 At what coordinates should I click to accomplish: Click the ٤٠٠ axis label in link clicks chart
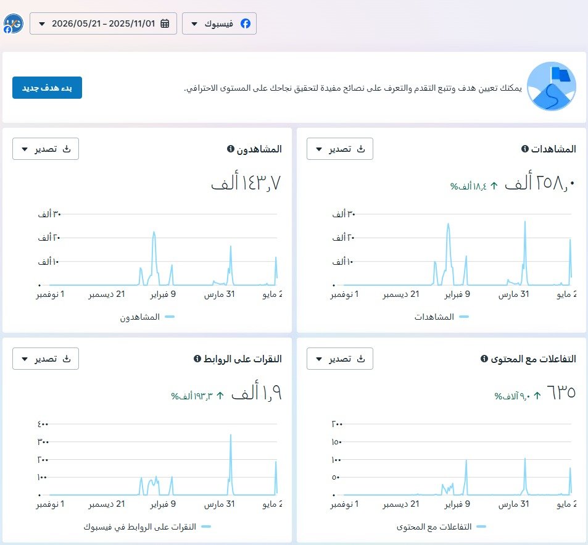click(x=43, y=424)
